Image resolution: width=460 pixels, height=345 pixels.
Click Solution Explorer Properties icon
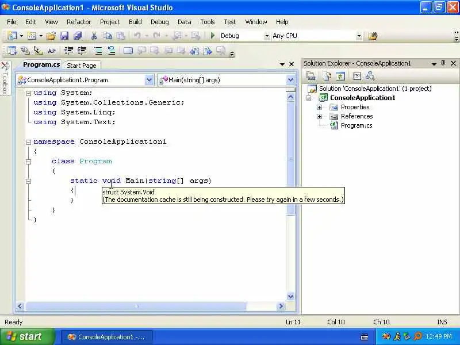tap(310, 76)
